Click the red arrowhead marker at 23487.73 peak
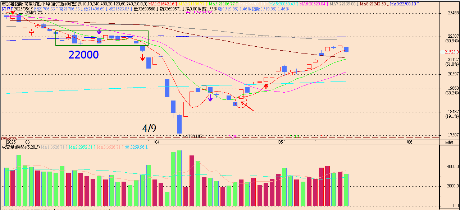460x210 pixels. coord(13,12)
